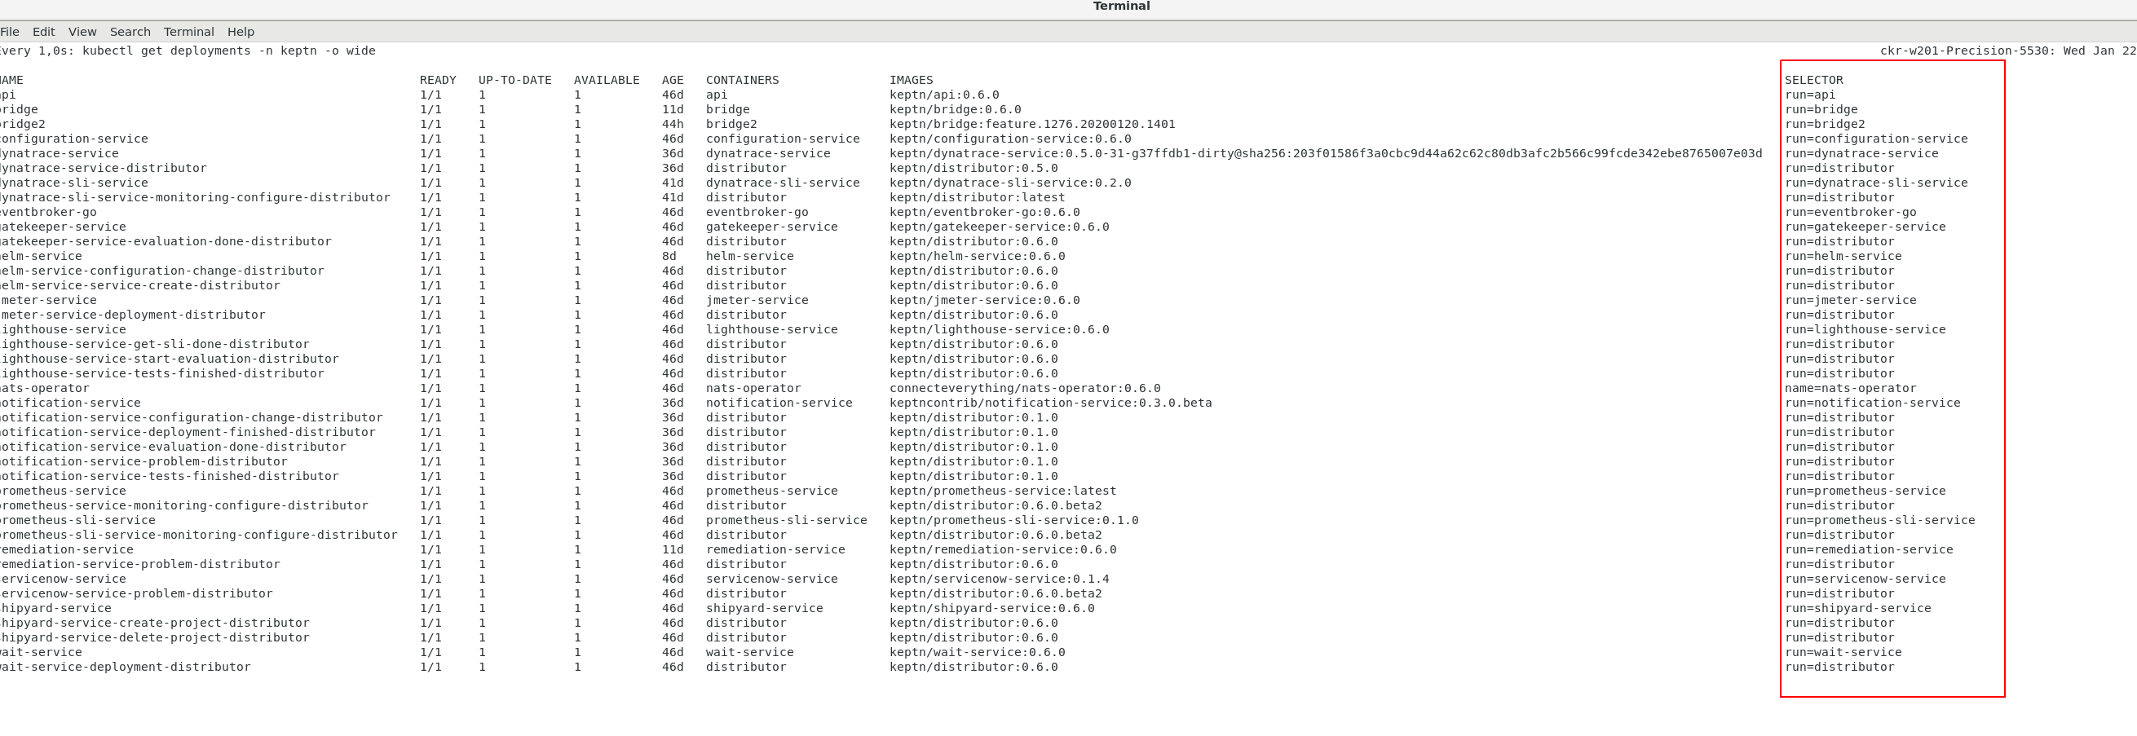Click the SELECTOR column header

(x=1813, y=80)
